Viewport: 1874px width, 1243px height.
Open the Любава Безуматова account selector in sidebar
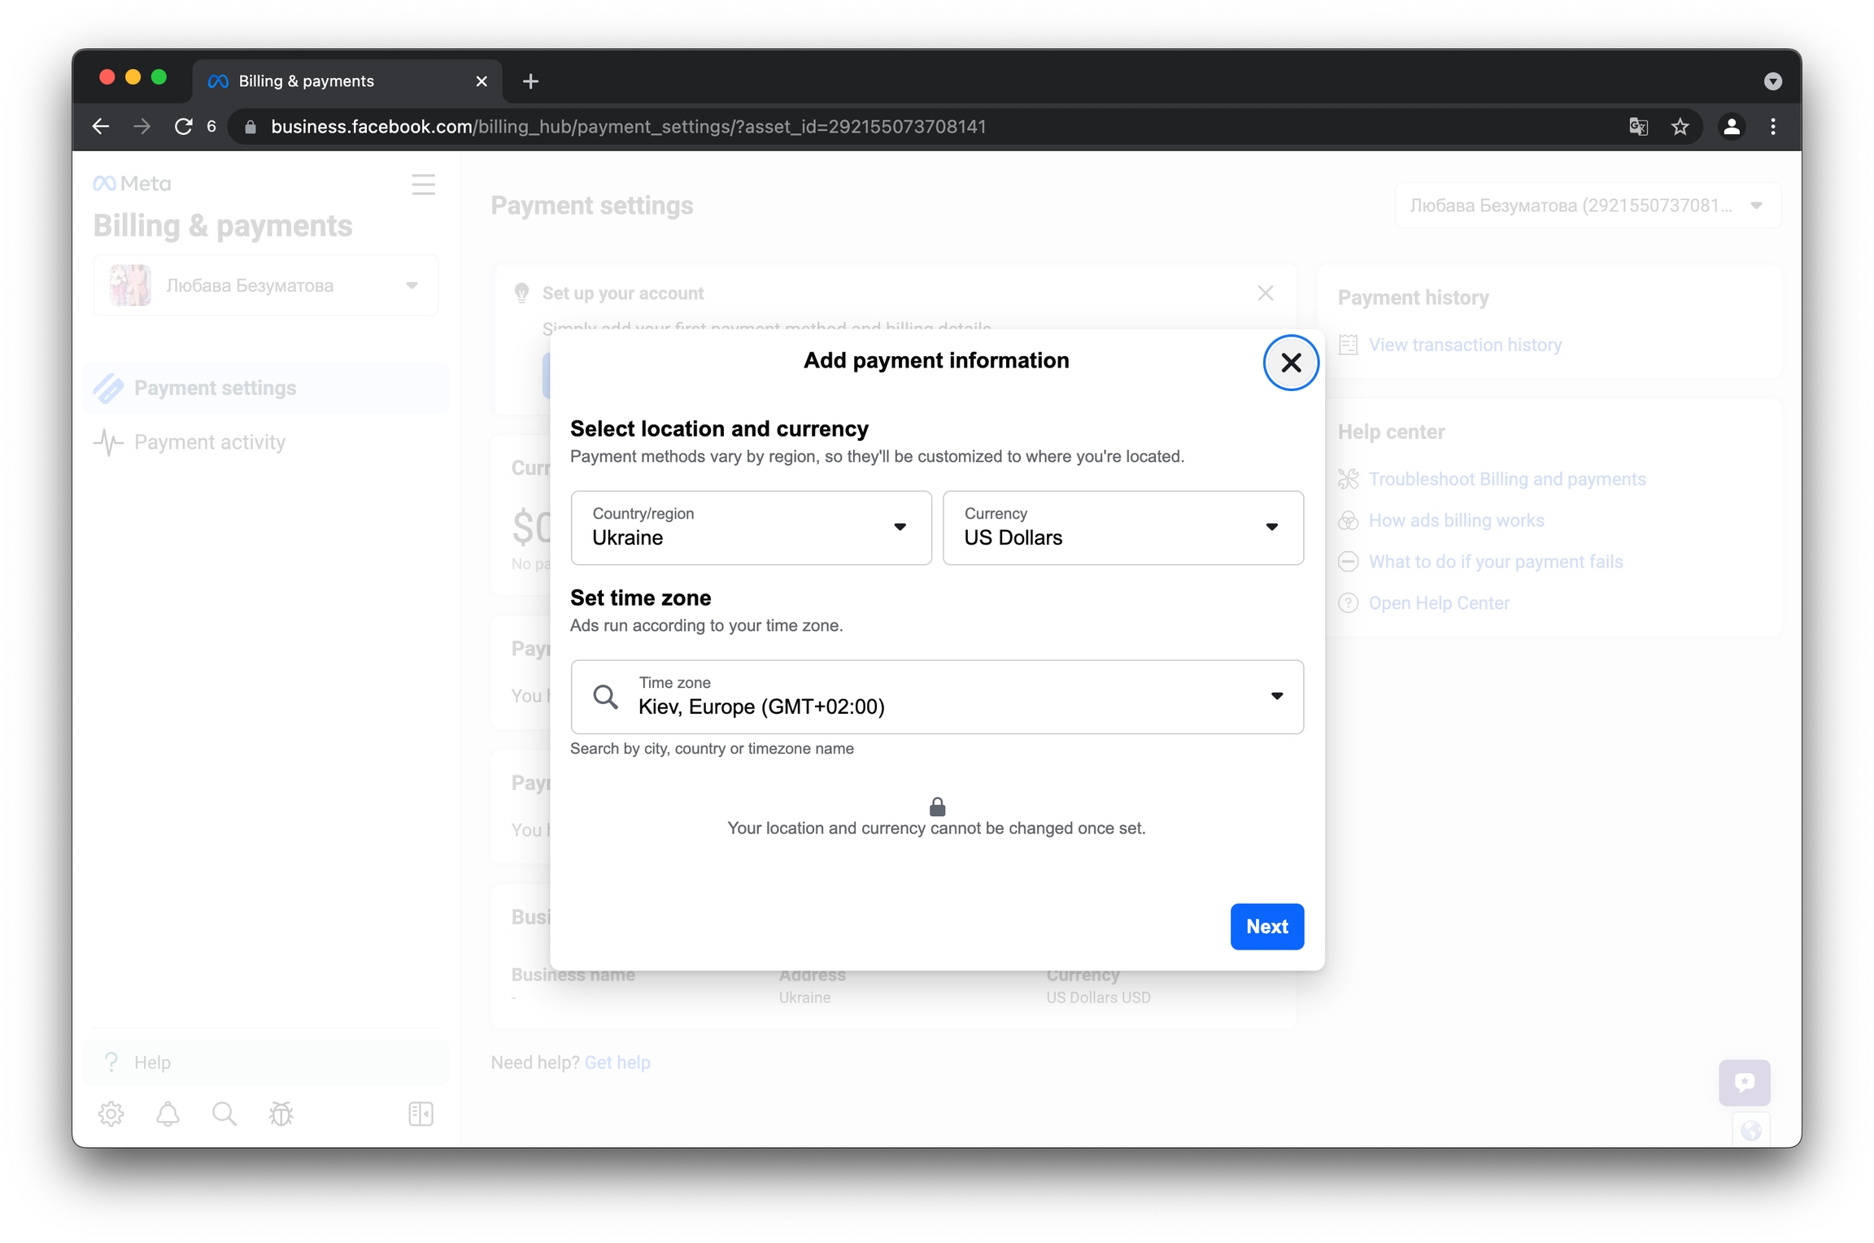[x=265, y=285]
